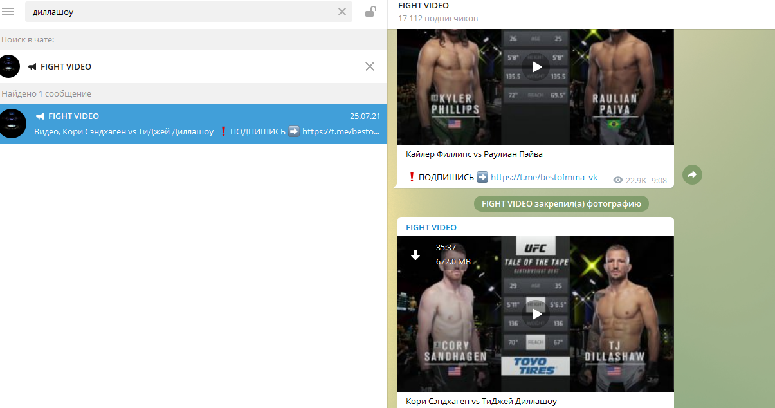Viewport: 775px width, 408px height.
Task: Jump to the pinned photo service message
Action: point(561,204)
